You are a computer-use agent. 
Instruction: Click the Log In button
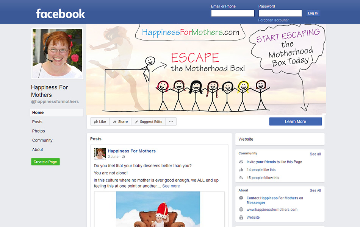tap(313, 13)
